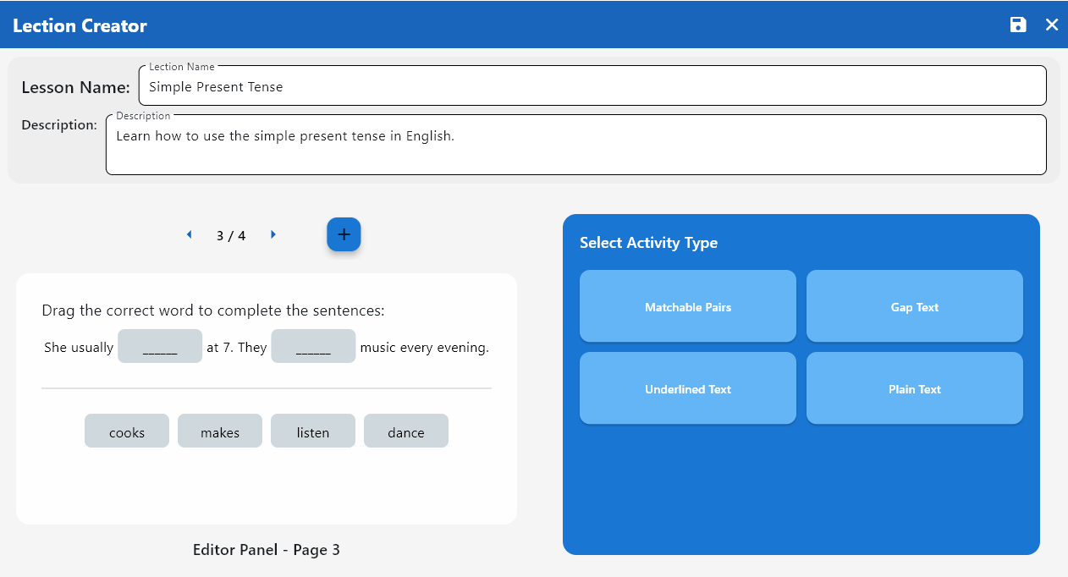The width and height of the screenshot is (1068, 577).
Task: Click the Description text area
Action: [x=575, y=145]
